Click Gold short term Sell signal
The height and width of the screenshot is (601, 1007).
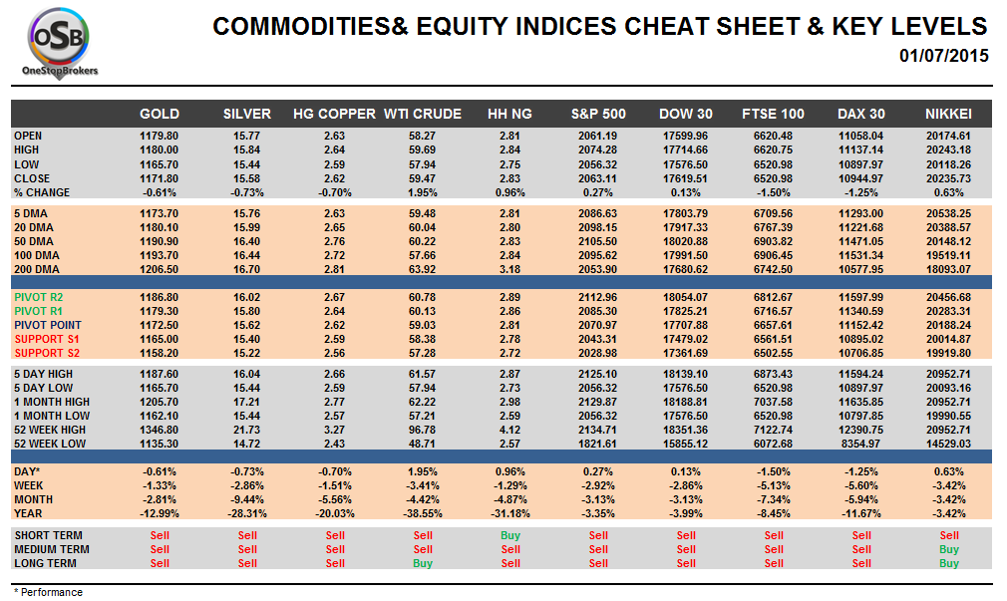[160, 535]
